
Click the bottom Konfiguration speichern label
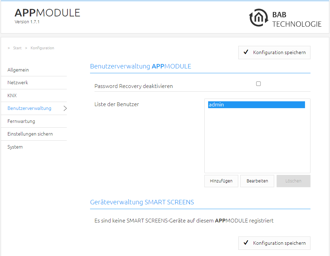pos(279,243)
